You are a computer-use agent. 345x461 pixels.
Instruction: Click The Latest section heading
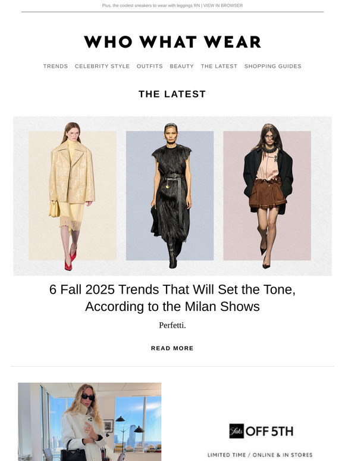pyautogui.click(x=172, y=94)
